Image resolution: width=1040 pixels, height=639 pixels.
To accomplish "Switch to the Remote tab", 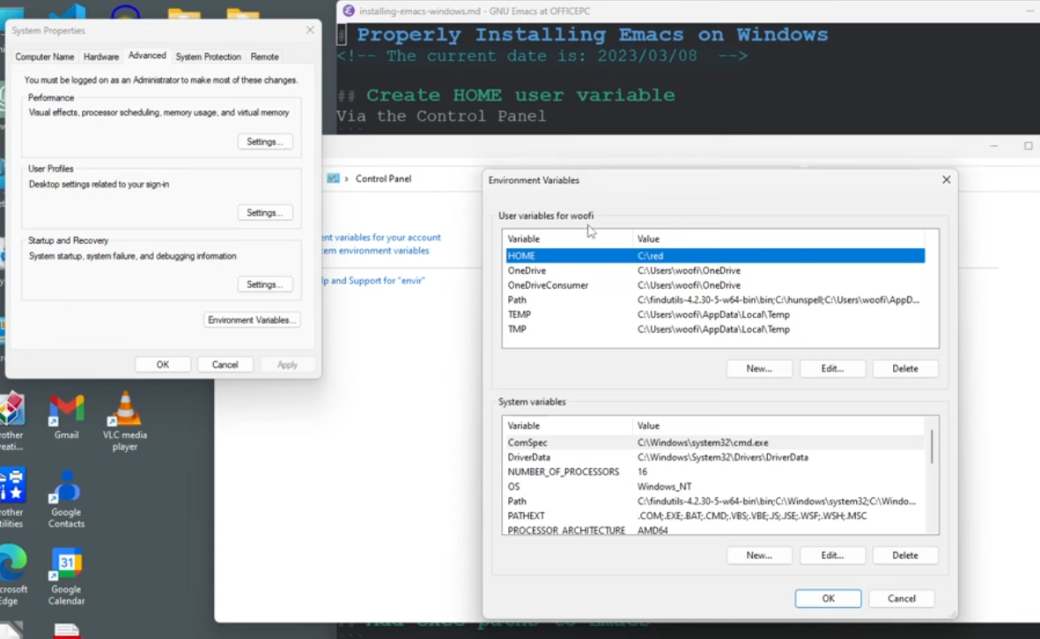I will pos(264,56).
